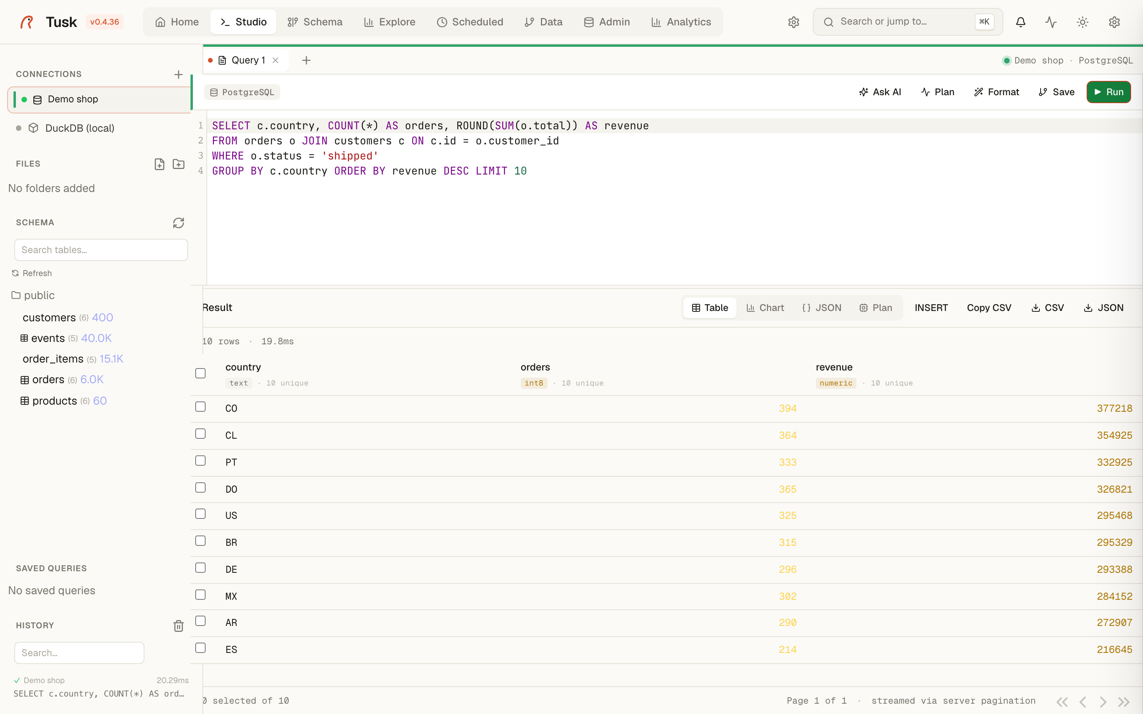This screenshot has width=1143, height=714.
Task: Expand the order_items table
Action: (x=73, y=359)
